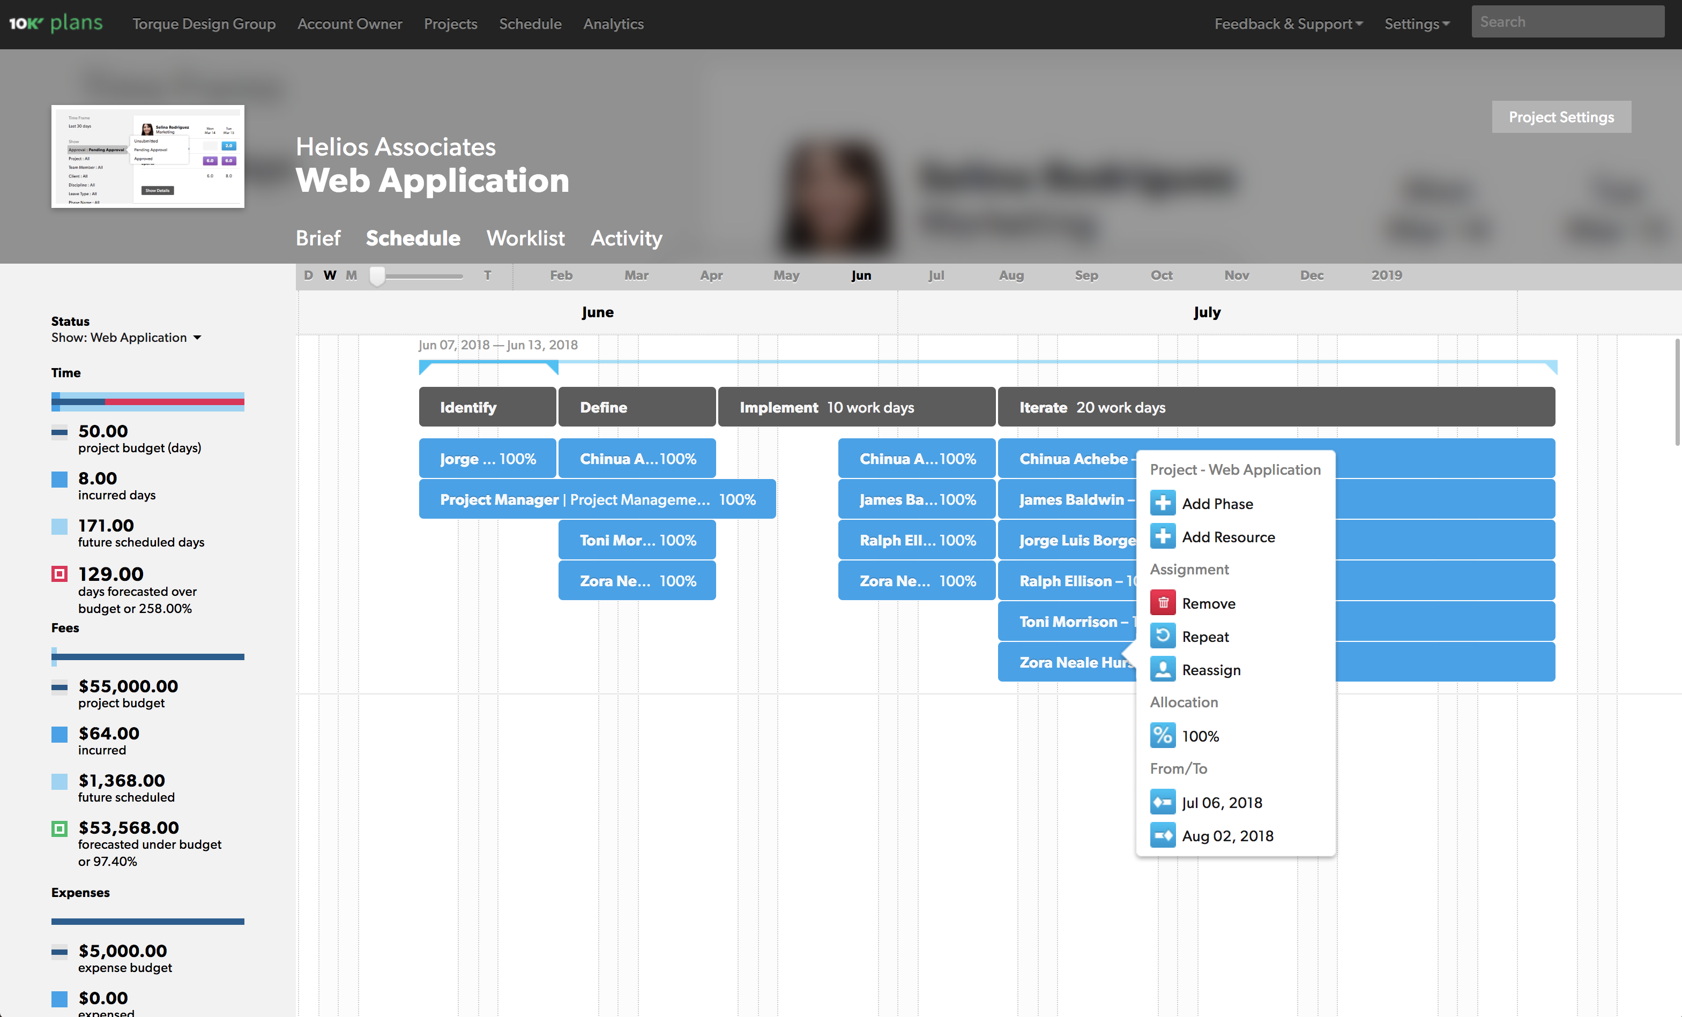Screen dimensions: 1682x1017
Task: Click the Project Manager assignment bar
Action: (x=597, y=499)
